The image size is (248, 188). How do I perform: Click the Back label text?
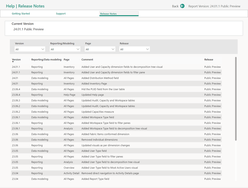click(175, 6)
